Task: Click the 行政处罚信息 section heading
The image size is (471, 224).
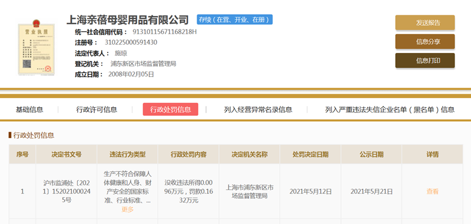Action: point(34,135)
